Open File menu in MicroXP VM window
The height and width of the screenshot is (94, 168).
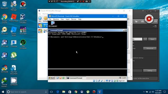(x=50, y=19)
